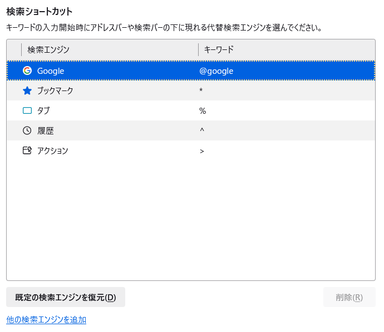This screenshot has height=332, width=384.
Task: Click the タブ rectangle icon
Action: 27,110
